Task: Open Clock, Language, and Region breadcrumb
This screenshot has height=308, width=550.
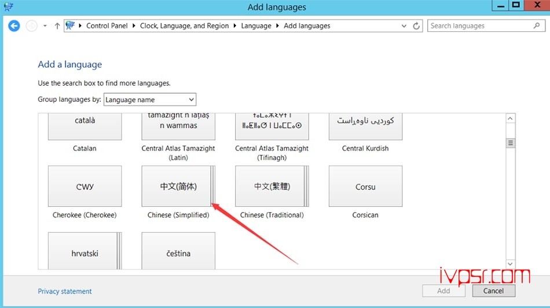Action: pos(184,26)
